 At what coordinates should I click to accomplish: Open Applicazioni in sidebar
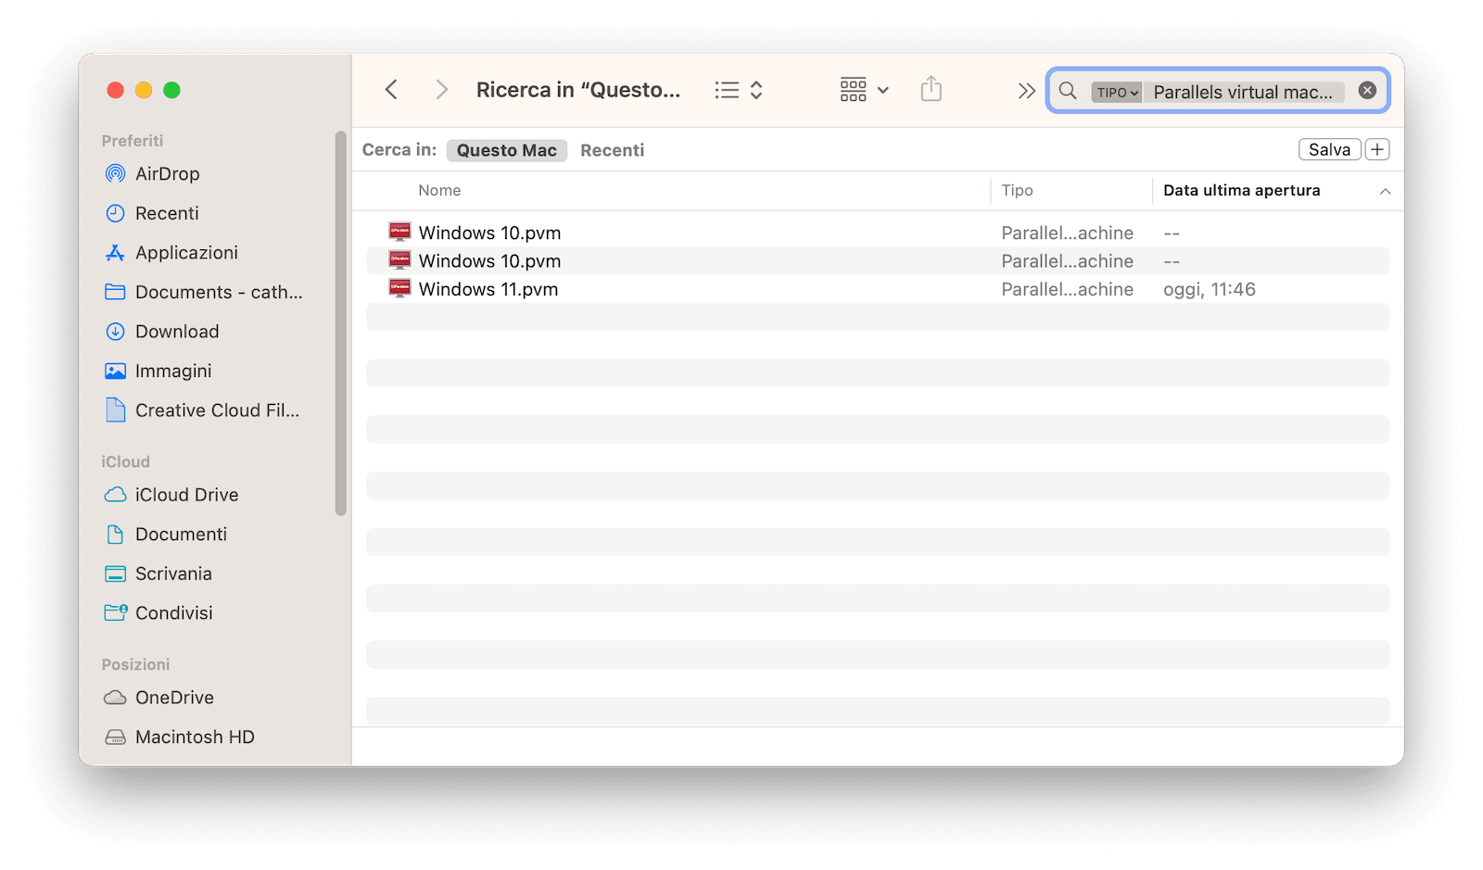(x=186, y=252)
